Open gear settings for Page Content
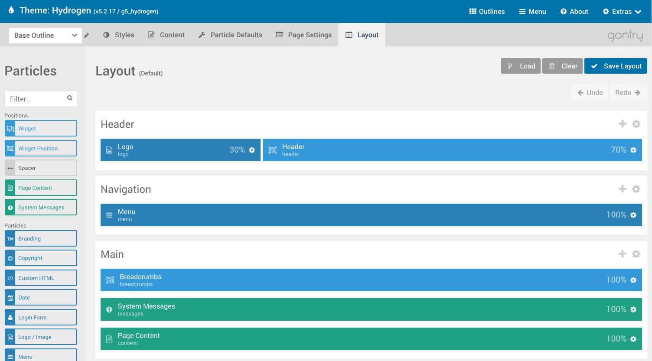Viewport: 652px width, 361px height. 633,339
